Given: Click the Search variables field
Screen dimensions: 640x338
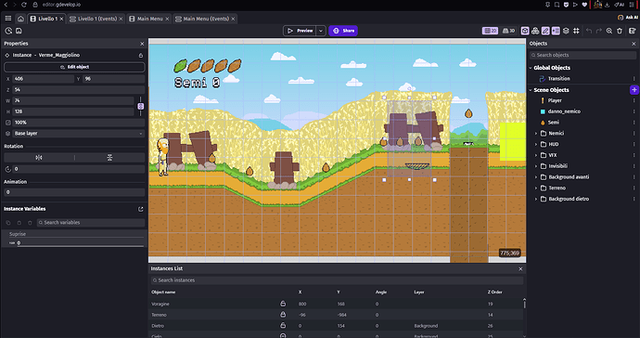Looking at the screenshot, I should coord(91,223).
